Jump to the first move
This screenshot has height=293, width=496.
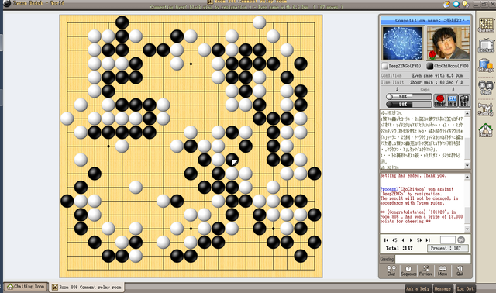[386, 240]
